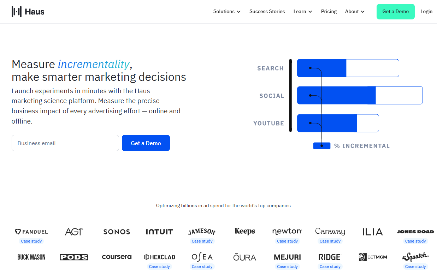Open the Login link
The height and width of the screenshot is (275, 437).
coord(426,12)
